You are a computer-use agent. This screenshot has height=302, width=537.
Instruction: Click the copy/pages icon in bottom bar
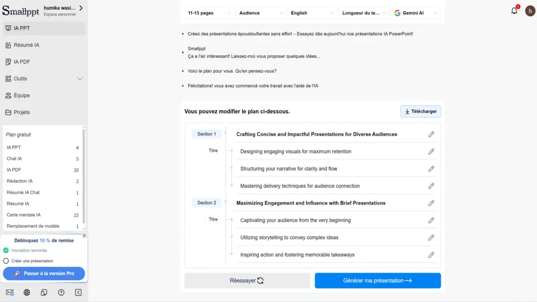(44, 292)
